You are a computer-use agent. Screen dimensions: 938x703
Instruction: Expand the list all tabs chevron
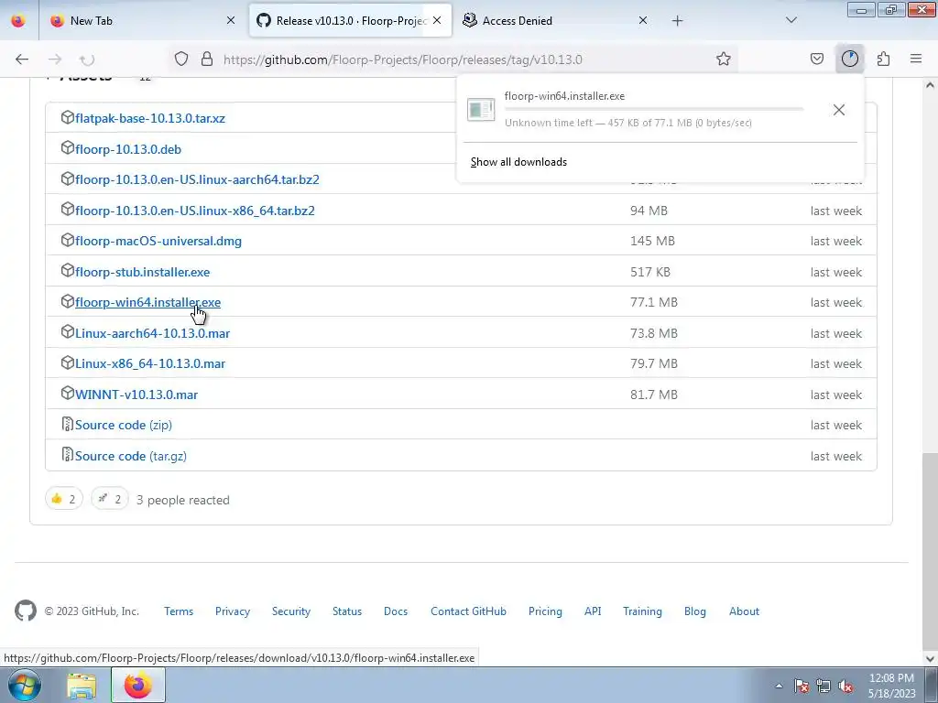[791, 20]
